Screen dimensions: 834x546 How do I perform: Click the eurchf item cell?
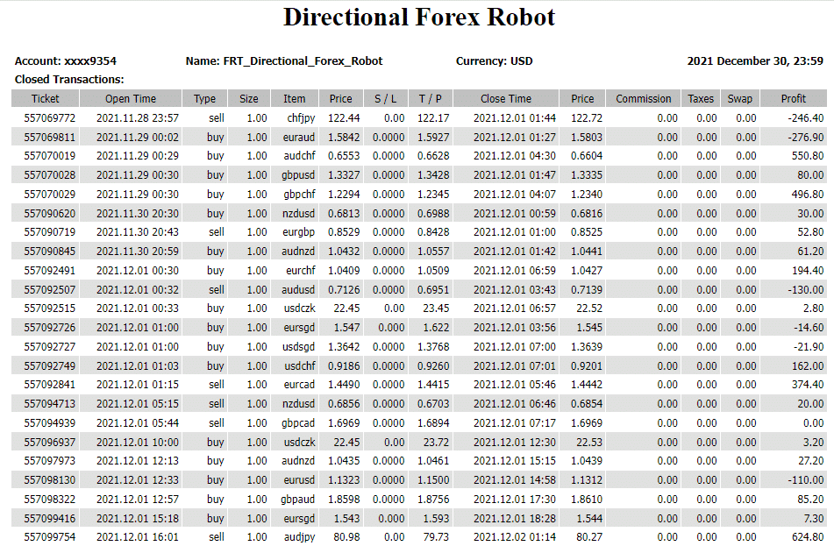click(301, 270)
